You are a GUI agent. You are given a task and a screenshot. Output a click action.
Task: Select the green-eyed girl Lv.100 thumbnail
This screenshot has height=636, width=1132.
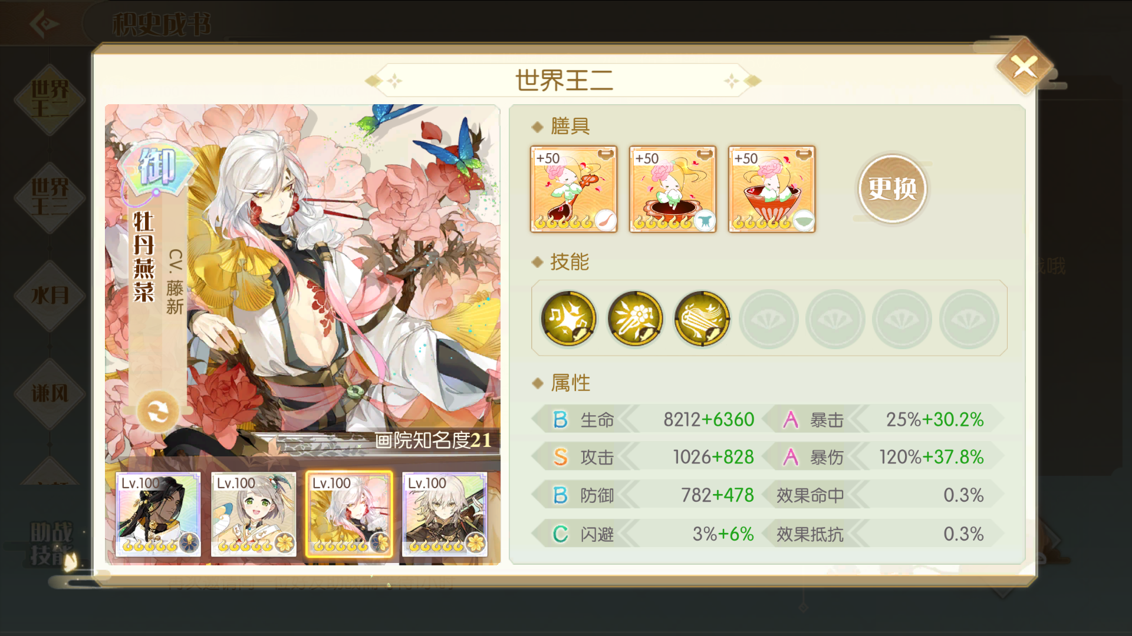254,514
